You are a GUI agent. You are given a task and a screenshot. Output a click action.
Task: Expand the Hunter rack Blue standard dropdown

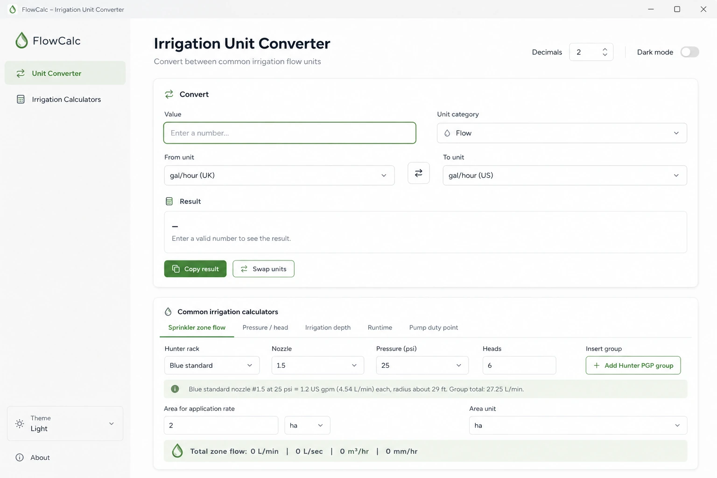(212, 366)
